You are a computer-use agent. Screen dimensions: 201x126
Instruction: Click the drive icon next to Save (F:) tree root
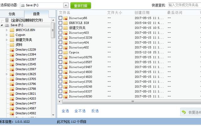coord(7,25)
